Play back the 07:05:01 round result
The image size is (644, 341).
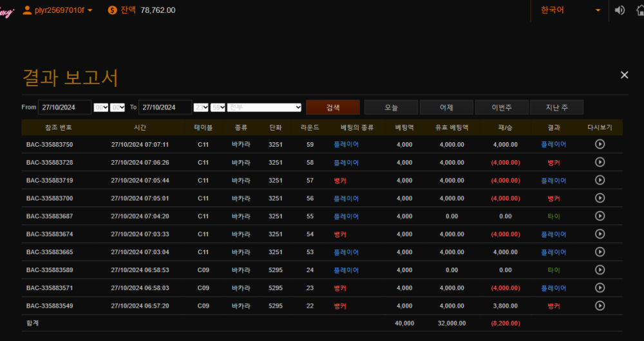click(x=600, y=198)
